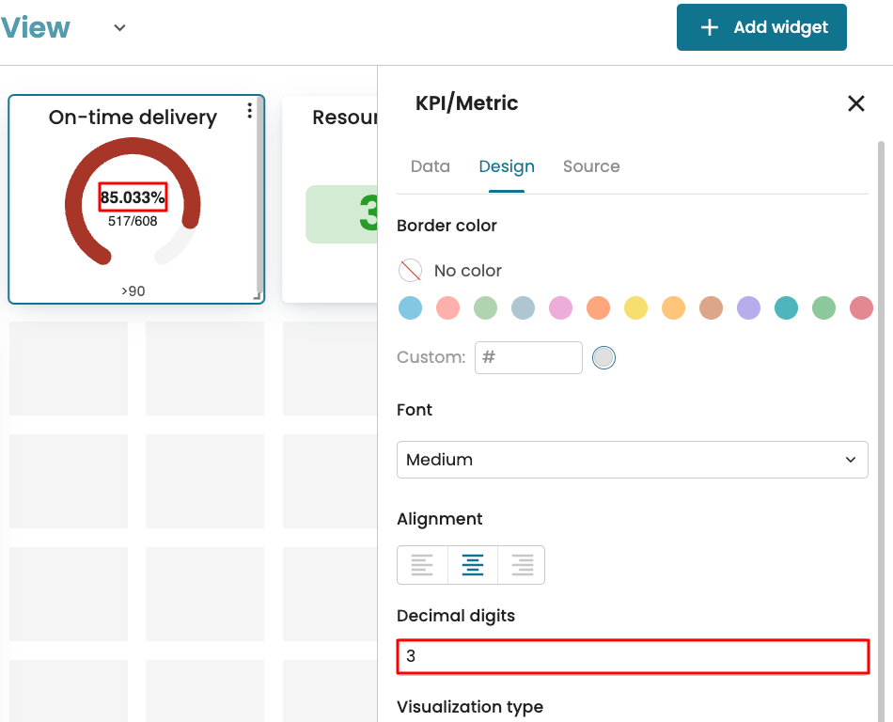Open the Font size dropdown
893x722 pixels.
pos(632,460)
